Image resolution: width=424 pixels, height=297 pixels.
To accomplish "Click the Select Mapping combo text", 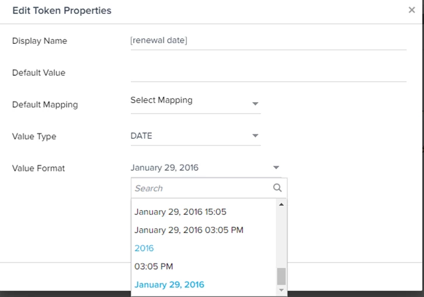I will coord(161,100).
